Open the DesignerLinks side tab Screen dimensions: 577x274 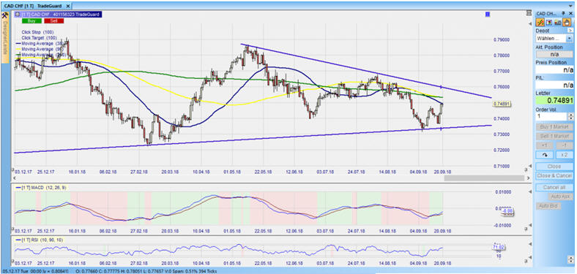5,38
